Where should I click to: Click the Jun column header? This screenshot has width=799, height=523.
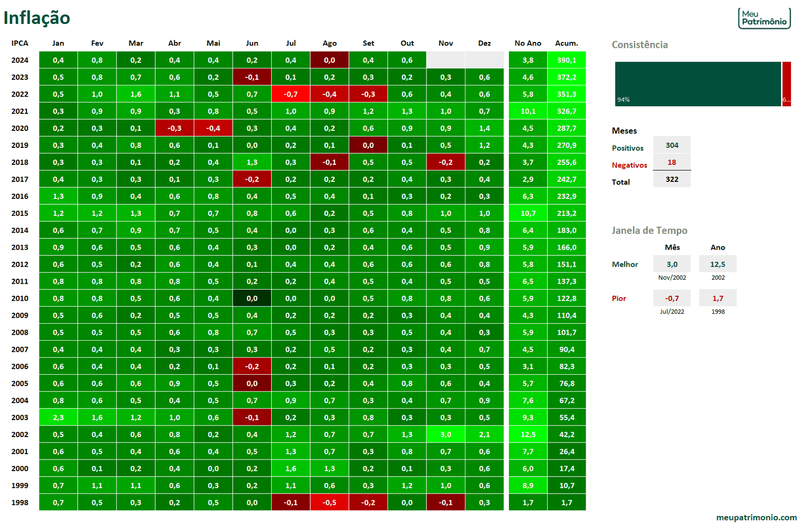pyautogui.click(x=252, y=43)
